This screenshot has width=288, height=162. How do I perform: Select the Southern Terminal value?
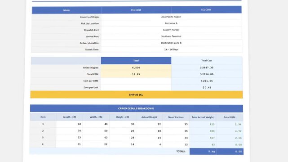(171, 36)
